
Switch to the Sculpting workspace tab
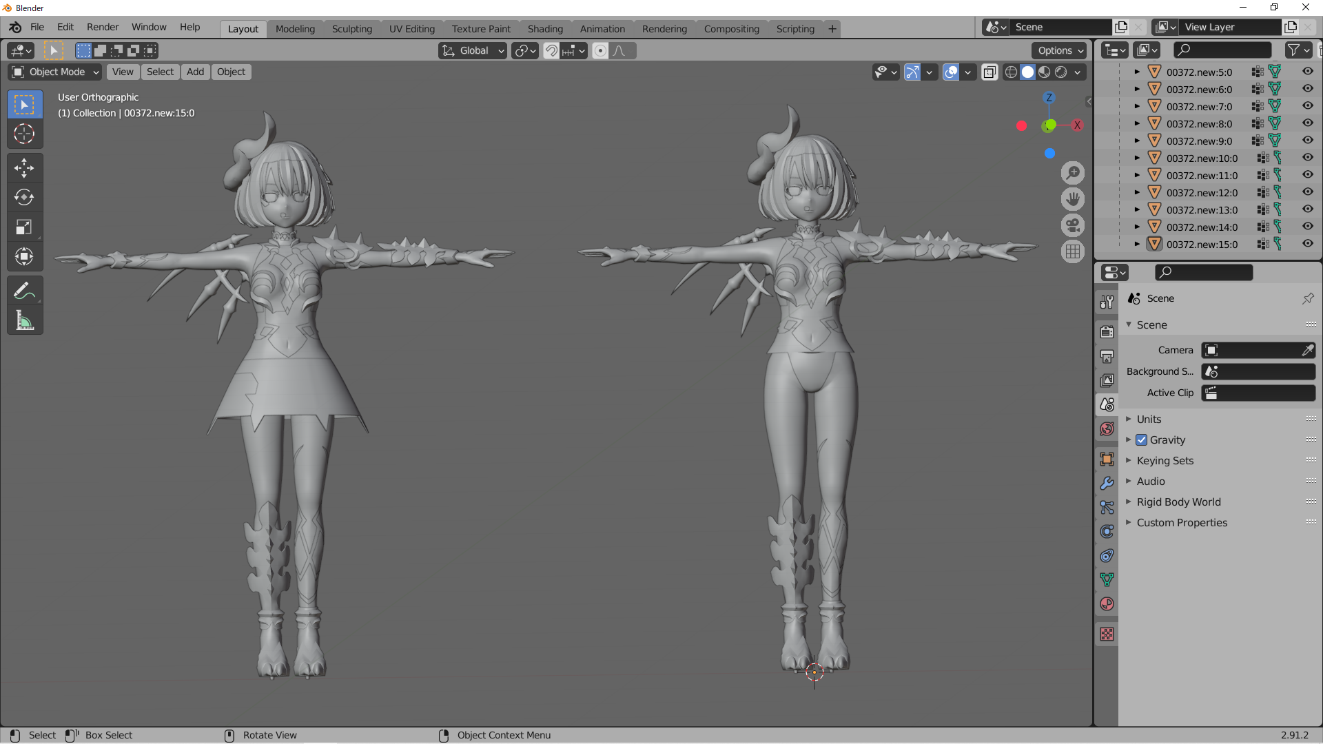coord(351,29)
